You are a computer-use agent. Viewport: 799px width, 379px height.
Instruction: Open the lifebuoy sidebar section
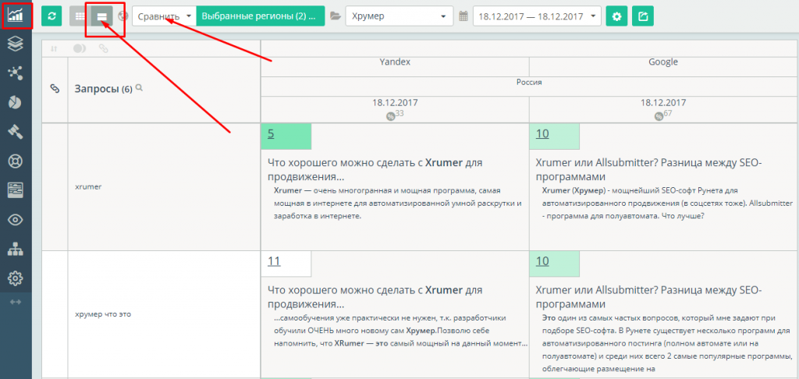point(16,161)
